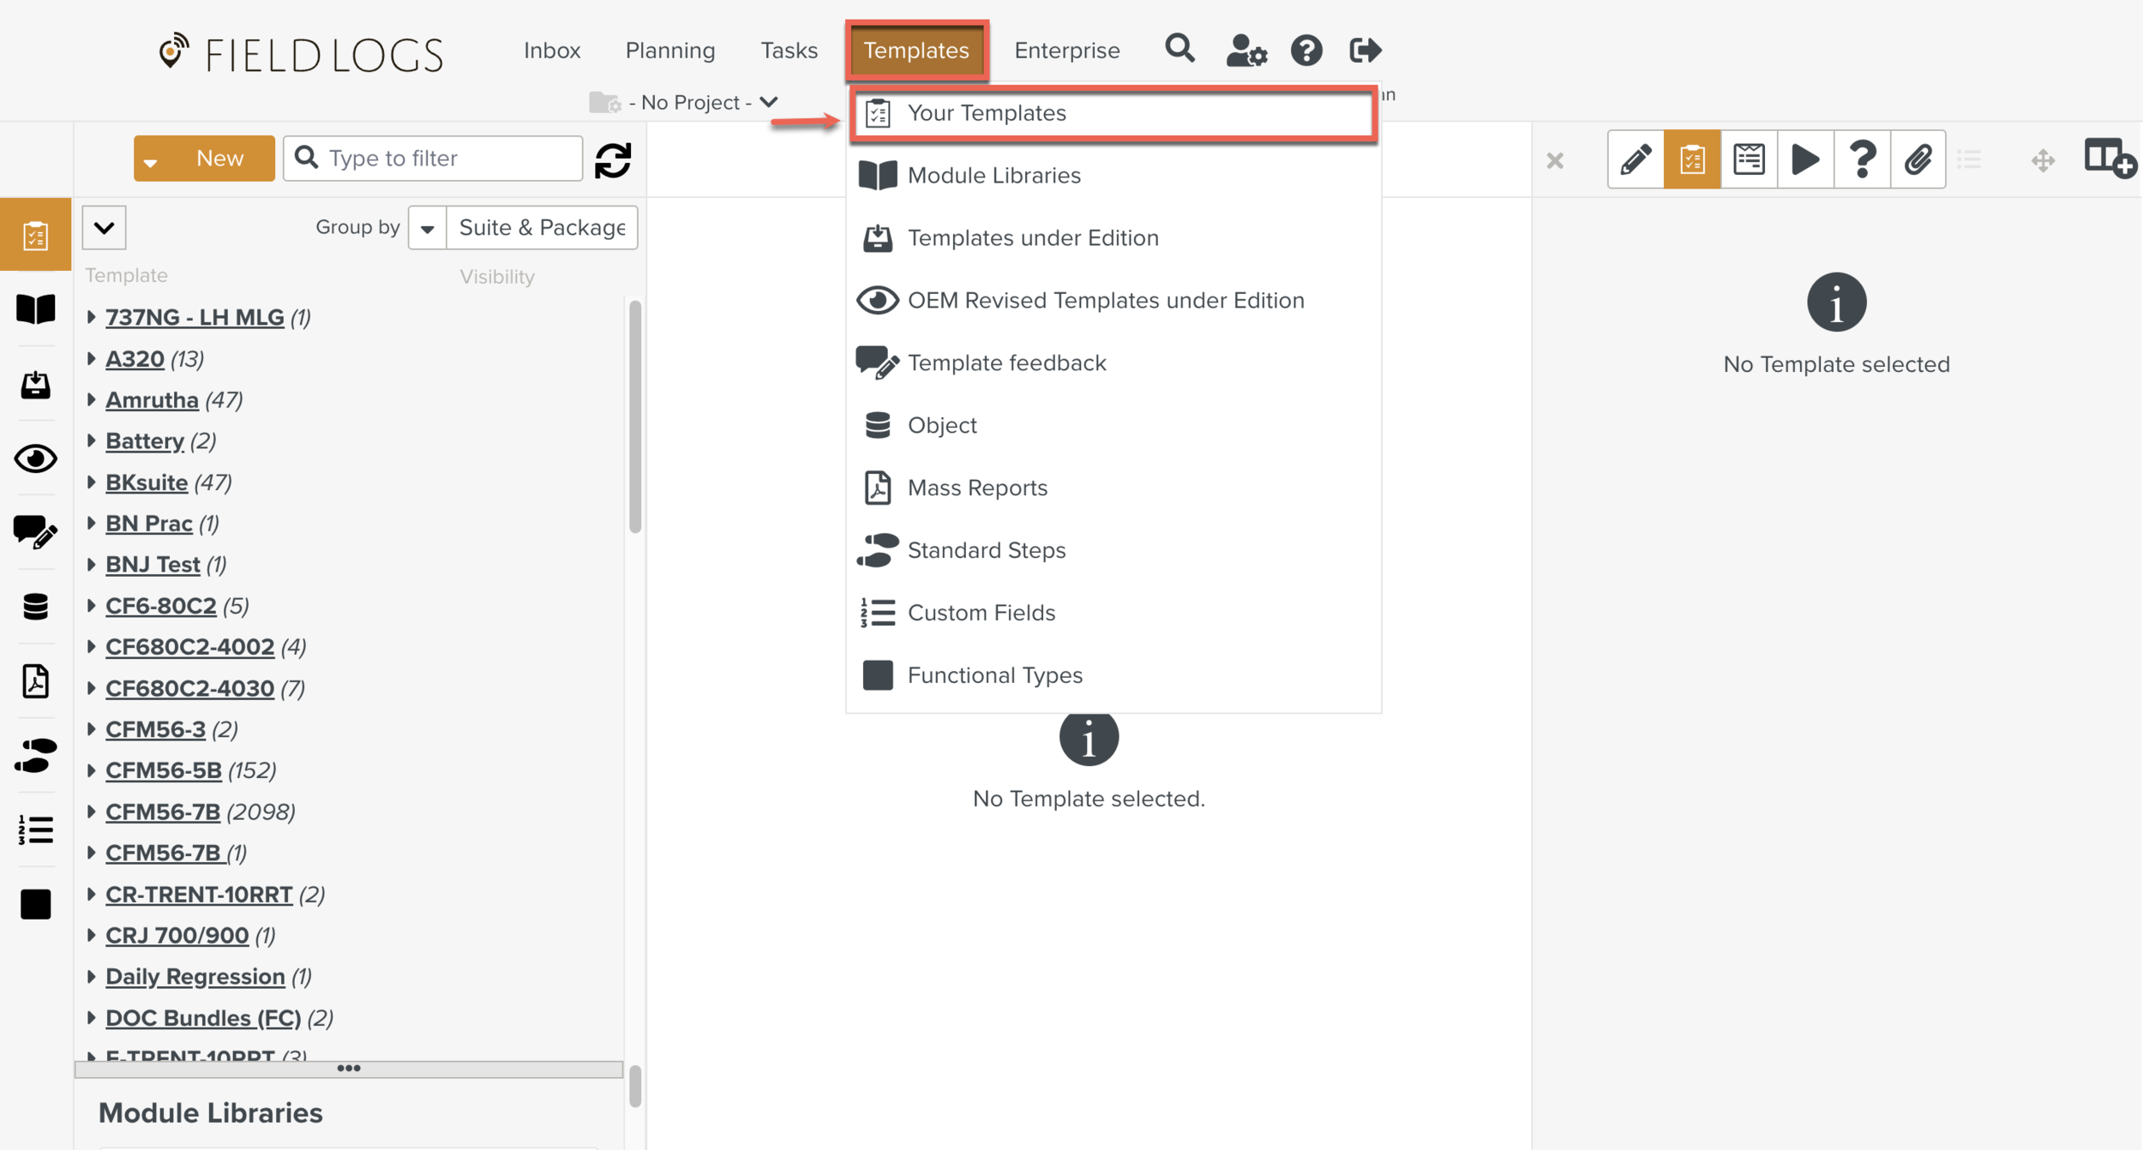Screen dimensions: 2143x1150
Task: Click the paperclip attachment icon
Action: pos(1918,159)
